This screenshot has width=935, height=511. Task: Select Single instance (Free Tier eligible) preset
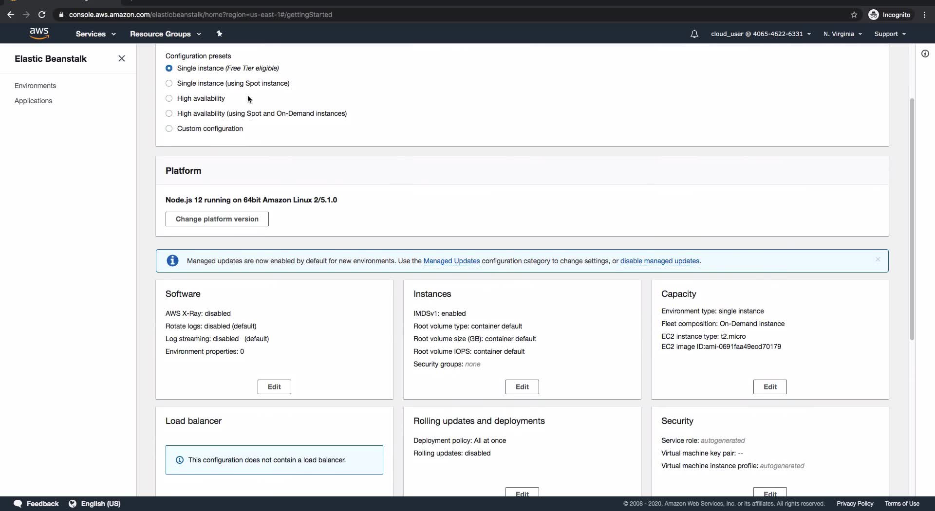click(169, 68)
